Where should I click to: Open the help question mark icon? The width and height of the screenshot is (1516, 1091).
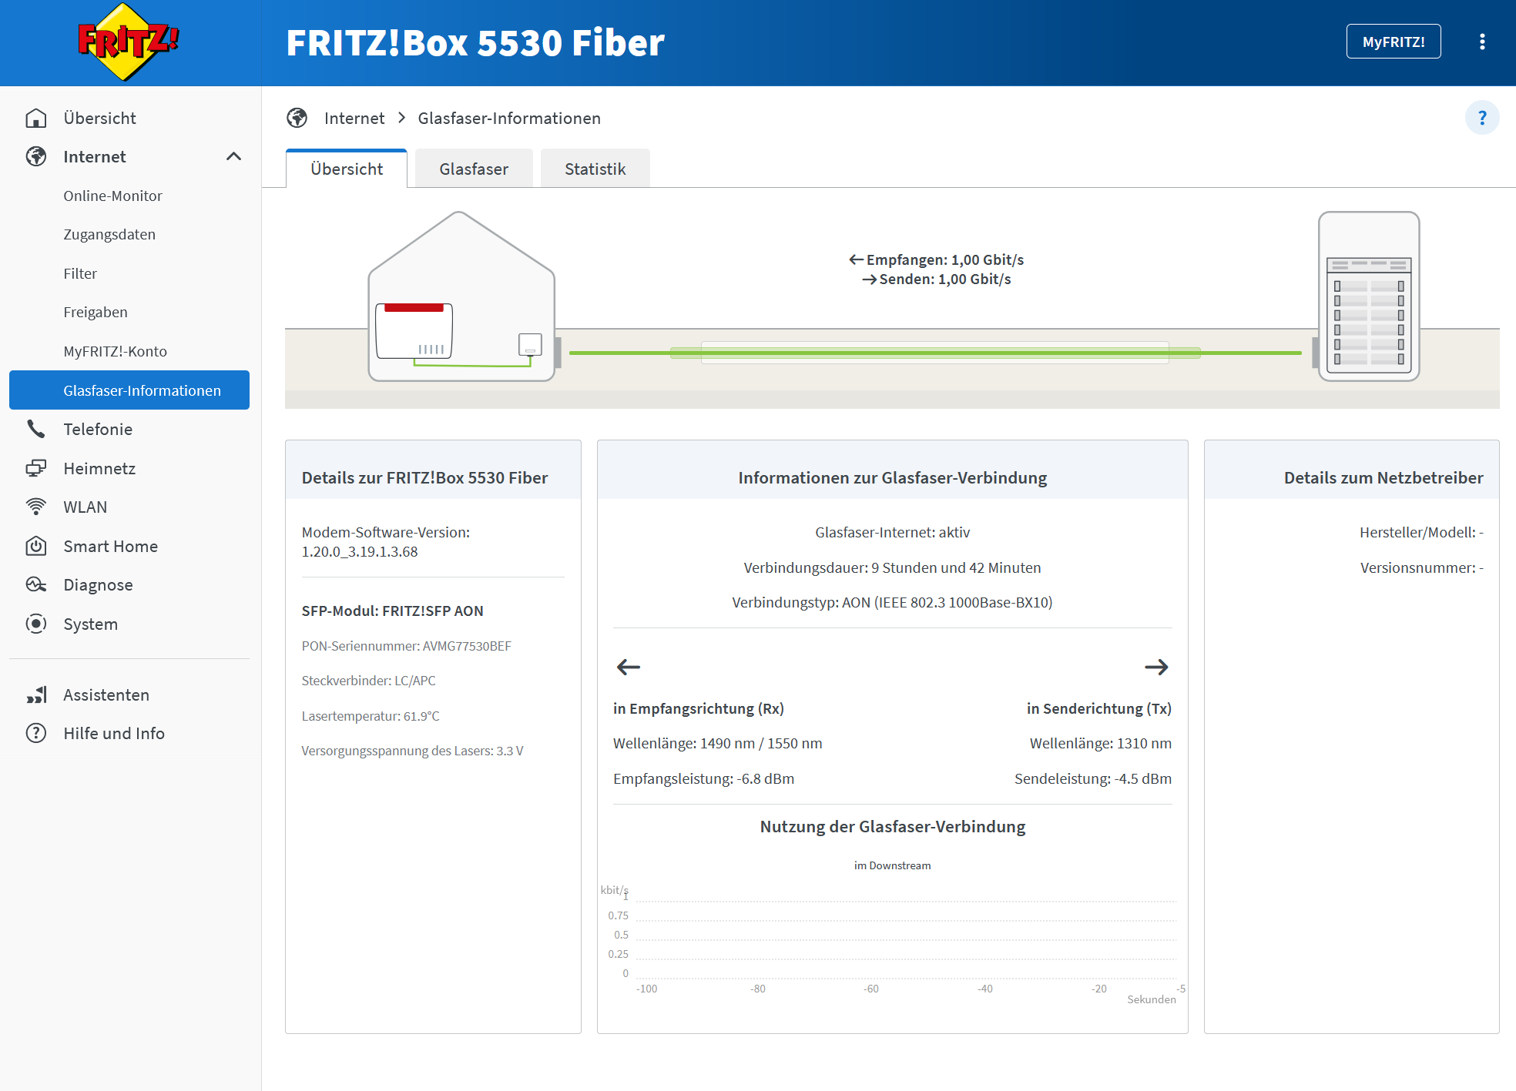(x=1482, y=118)
